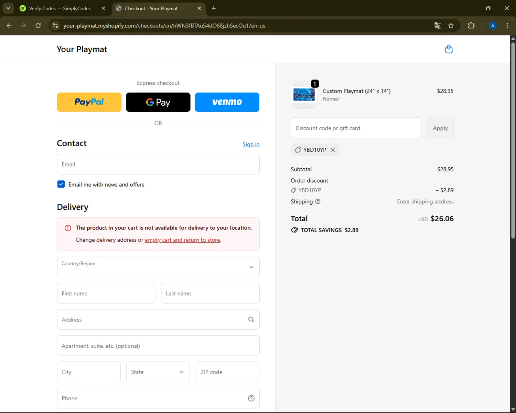This screenshot has height=413, width=516.
Task: Open the shopping bag cart icon
Action: click(x=449, y=49)
